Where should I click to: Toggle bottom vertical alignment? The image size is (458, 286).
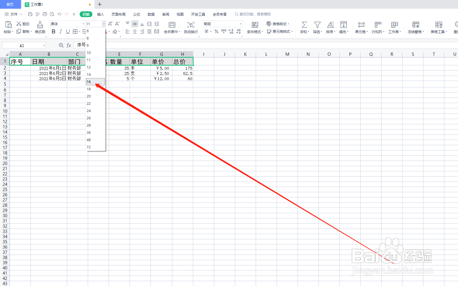142,24
